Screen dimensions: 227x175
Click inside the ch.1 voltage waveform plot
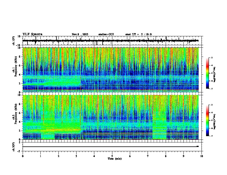(112, 41)
